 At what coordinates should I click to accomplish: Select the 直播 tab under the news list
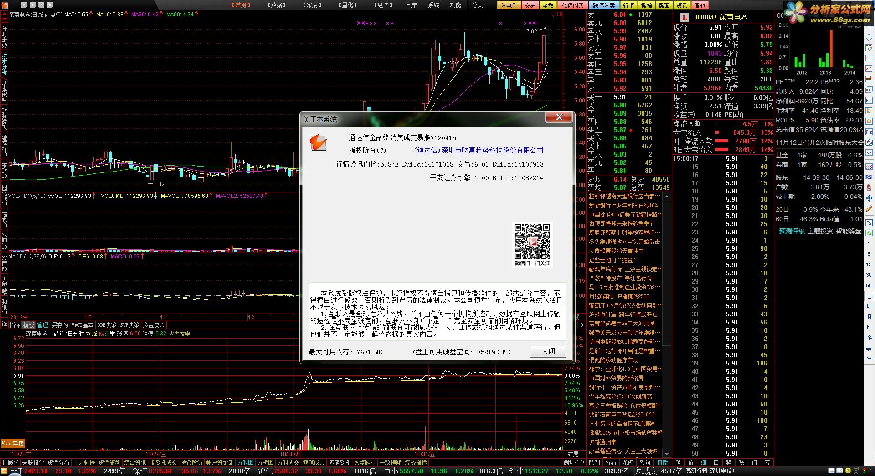[662, 462]
